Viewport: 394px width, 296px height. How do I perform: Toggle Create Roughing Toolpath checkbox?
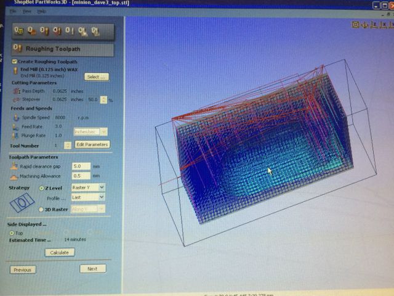coord(14,62)
